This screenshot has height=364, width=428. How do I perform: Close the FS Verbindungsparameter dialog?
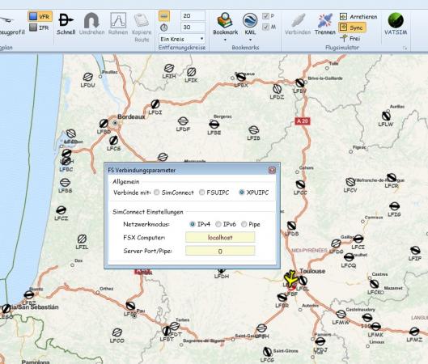pos(272,170)
